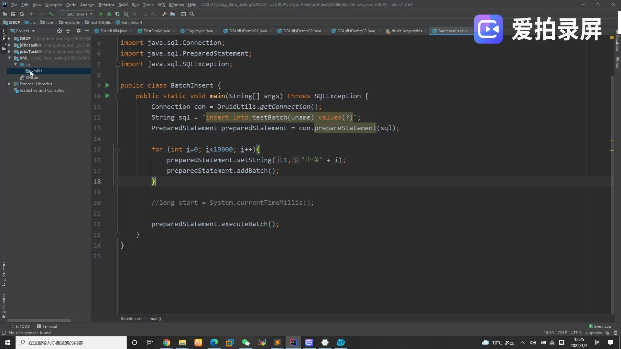Open the Project view selector dropdown
This screenshot has height=349, width=621.
23,31
